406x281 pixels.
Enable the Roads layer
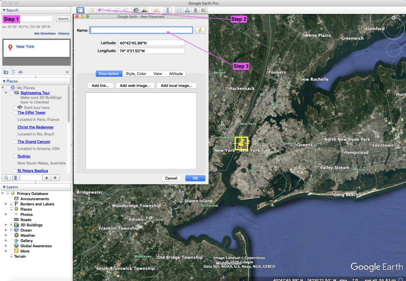(11, 219)
